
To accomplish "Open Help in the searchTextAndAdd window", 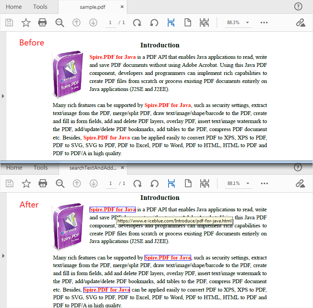I will pyautogui.click(x=298, y=167).
